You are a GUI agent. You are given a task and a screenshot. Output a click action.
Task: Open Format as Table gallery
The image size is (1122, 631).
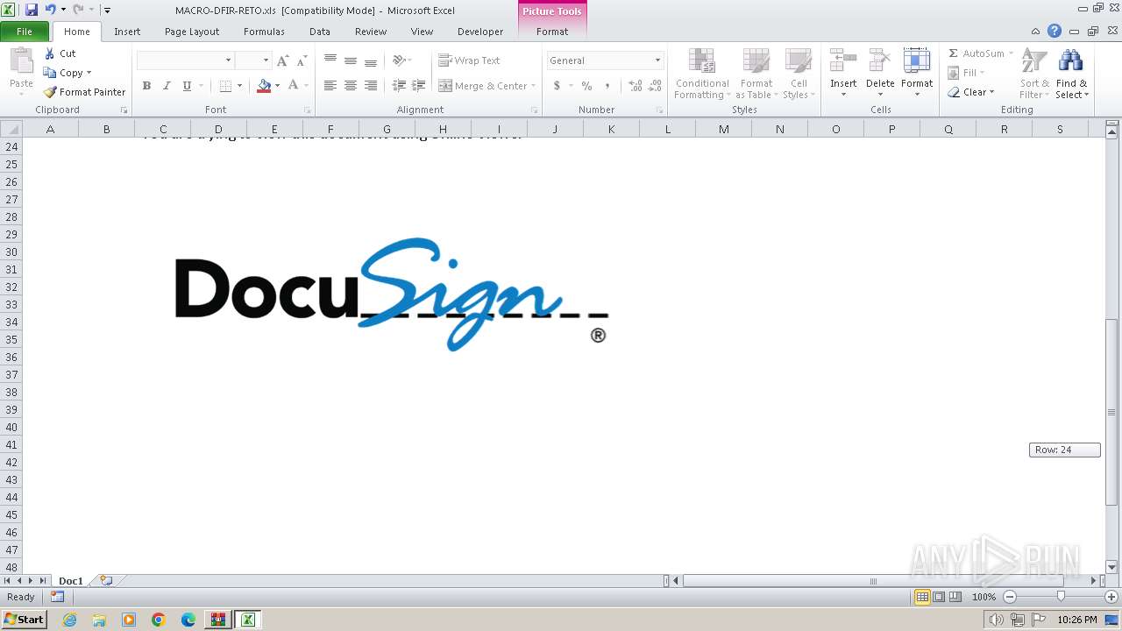pyautogui.click(x=756, y=74)
